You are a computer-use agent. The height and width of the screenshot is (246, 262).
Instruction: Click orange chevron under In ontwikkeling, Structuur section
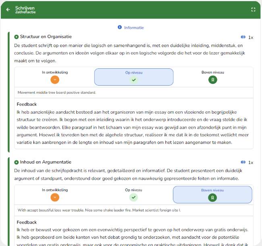[x=55, y=80]
